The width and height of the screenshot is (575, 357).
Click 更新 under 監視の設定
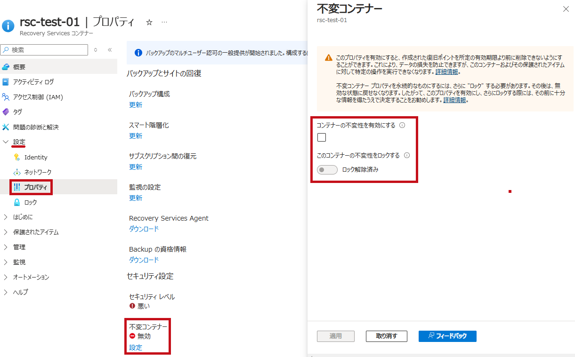[136, 198]
